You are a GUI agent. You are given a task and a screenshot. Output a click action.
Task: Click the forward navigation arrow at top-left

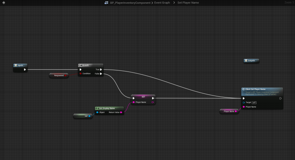(4, 3)
